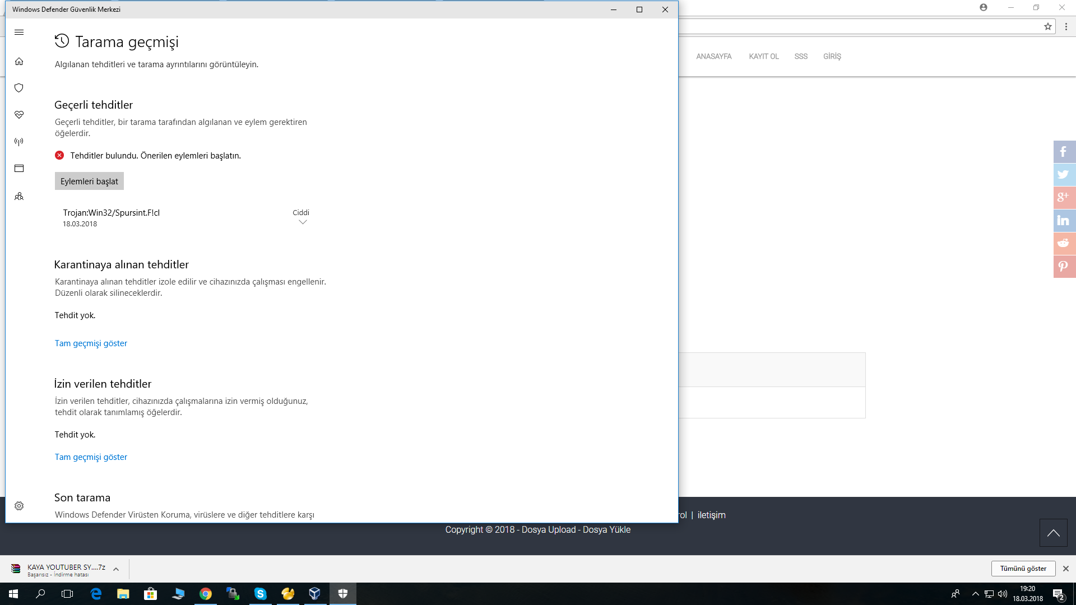Open the People icon in the system tray
1076x605 pixels.
pos(956,594)
